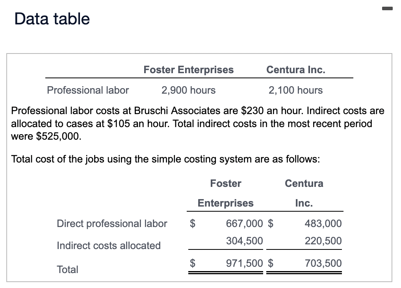Click the Data table heading

click(x=52, y=19)
